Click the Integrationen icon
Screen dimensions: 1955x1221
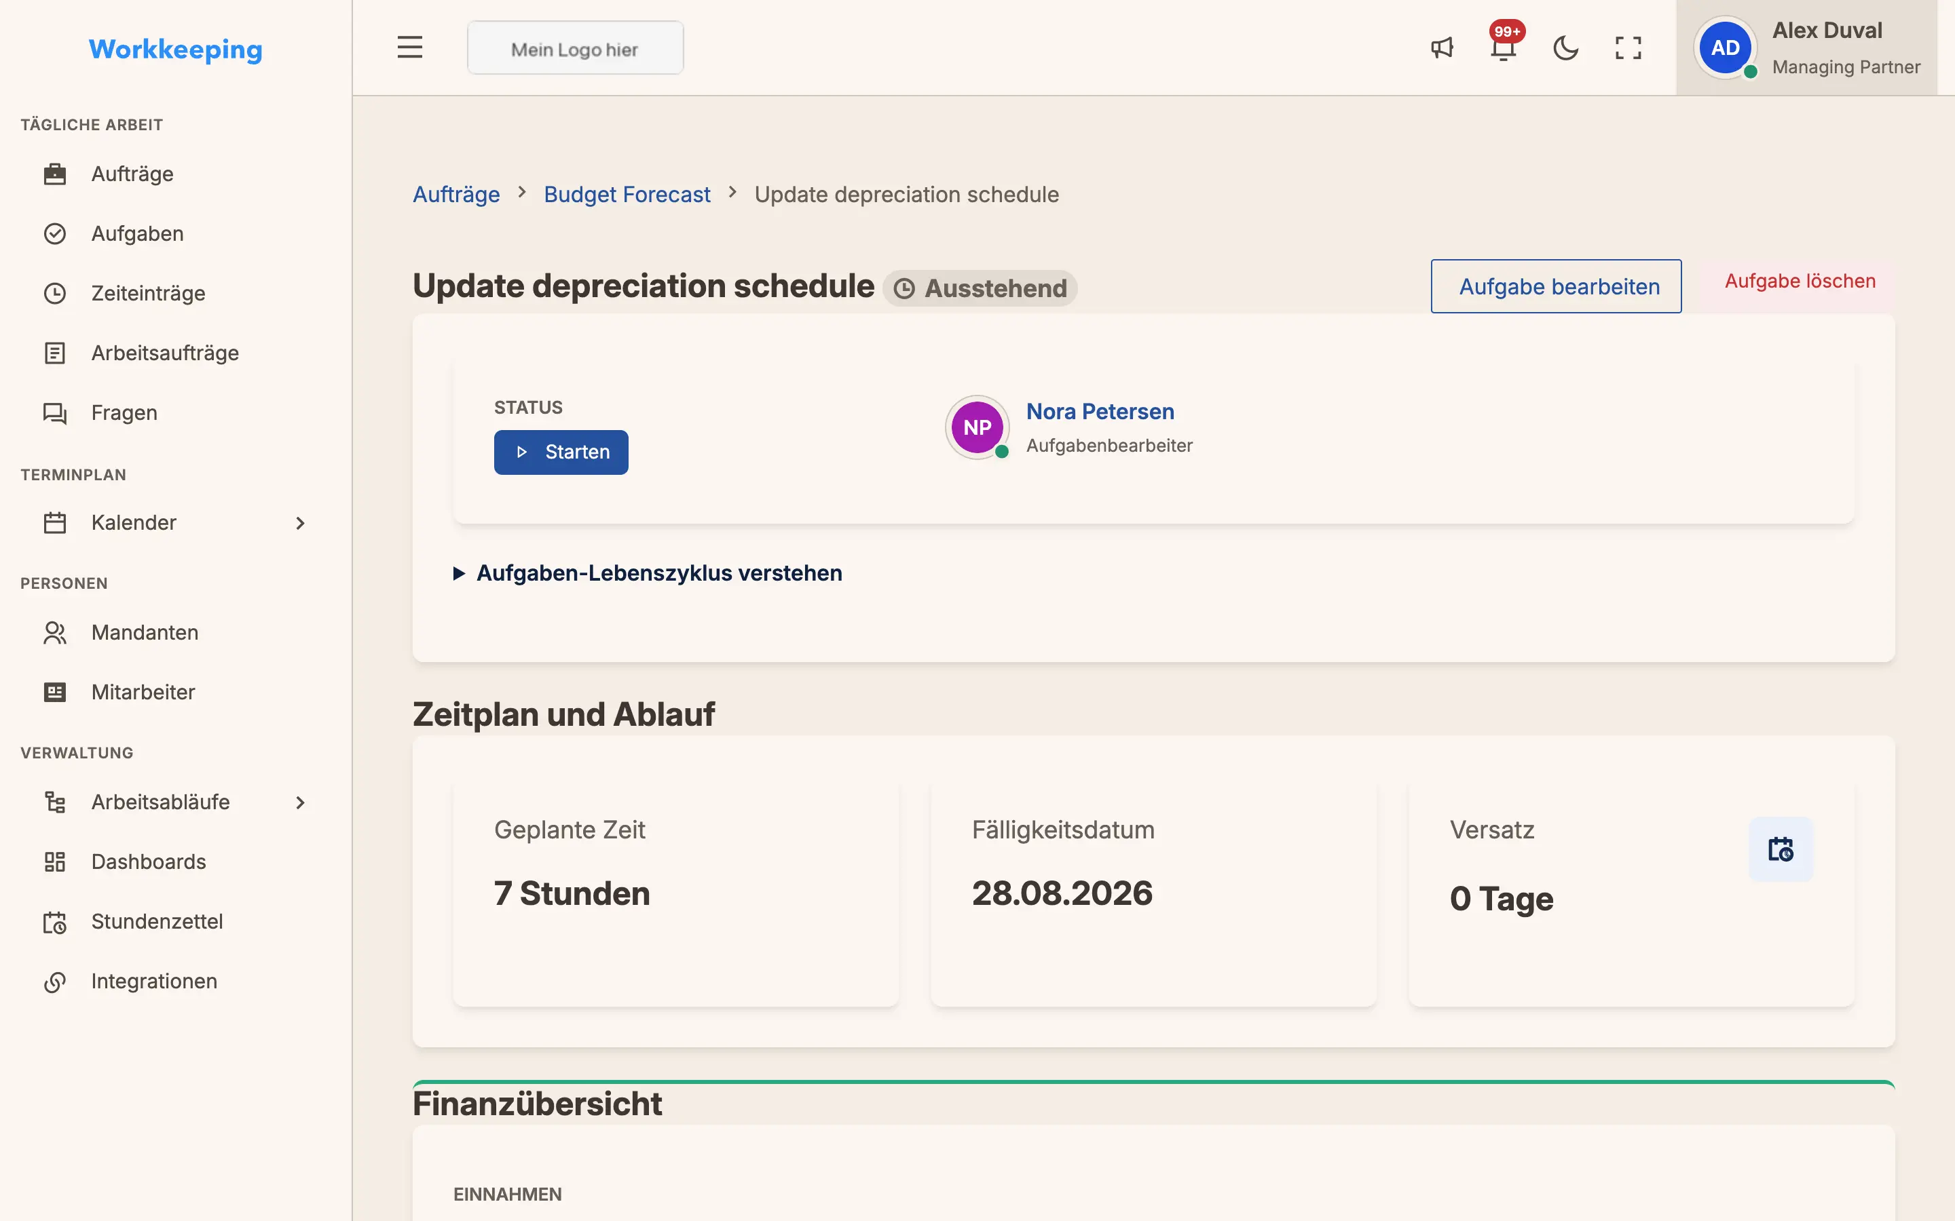55,981
